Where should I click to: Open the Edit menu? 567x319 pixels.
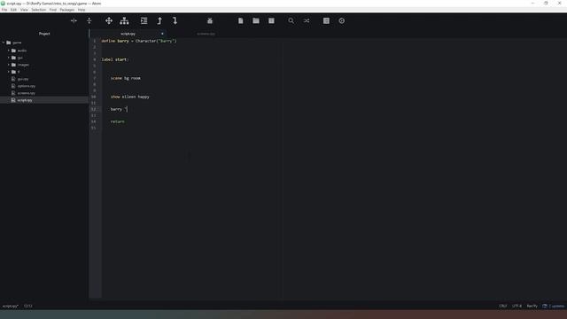(x=13, y=10)
